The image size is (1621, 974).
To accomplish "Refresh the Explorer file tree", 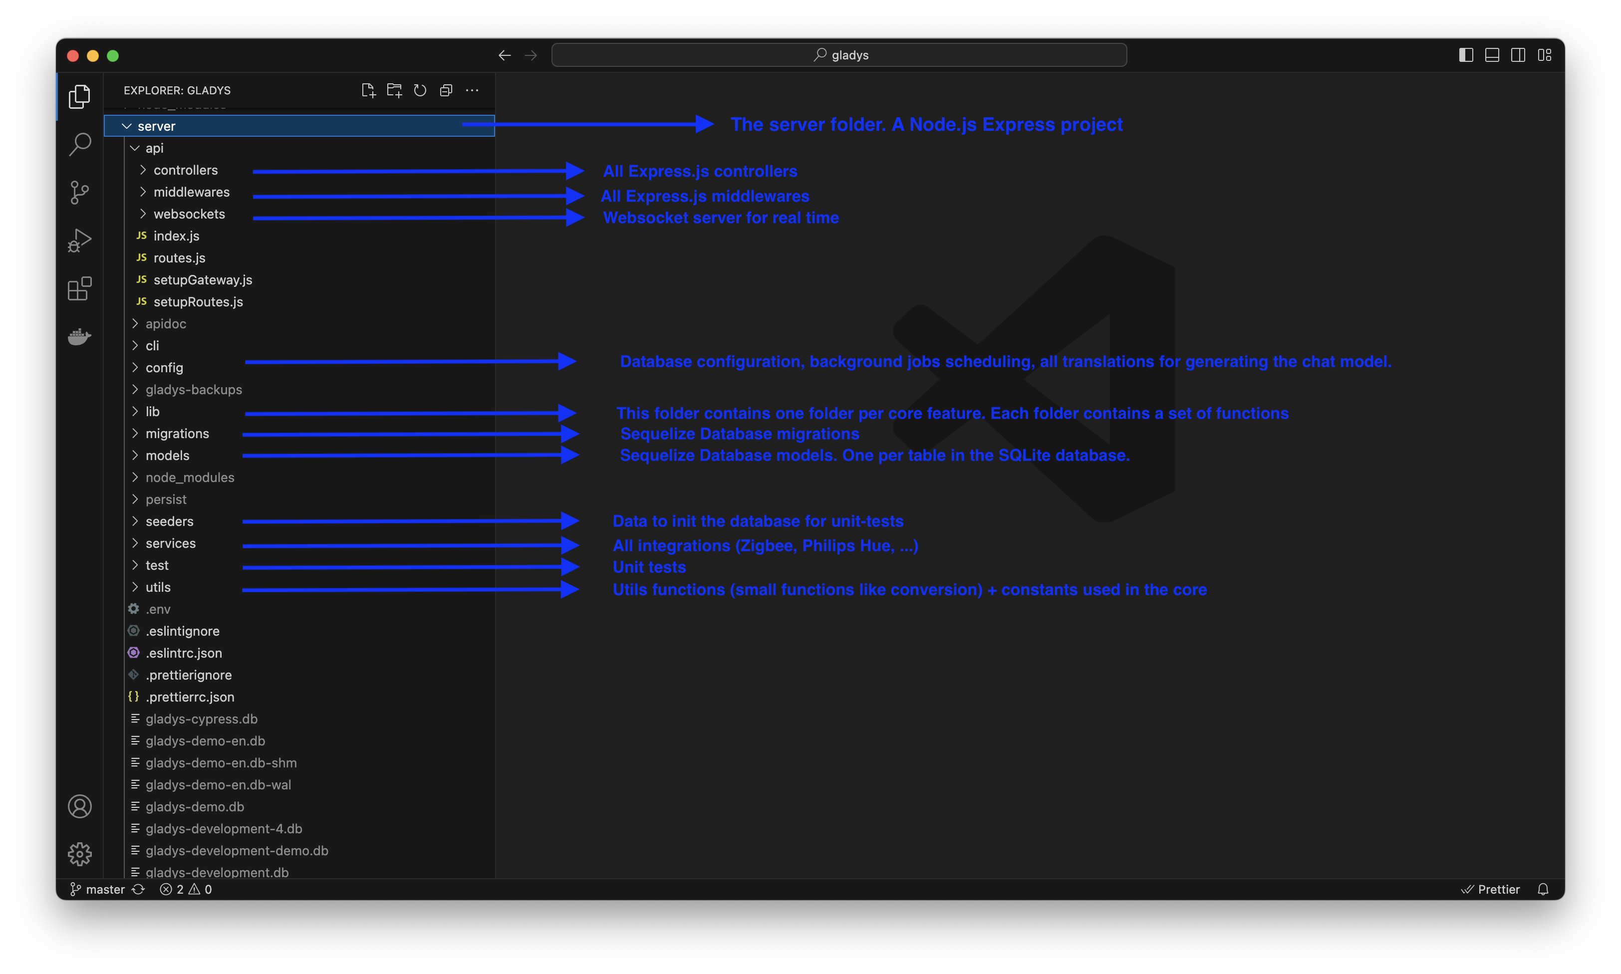I will [420, 91].
